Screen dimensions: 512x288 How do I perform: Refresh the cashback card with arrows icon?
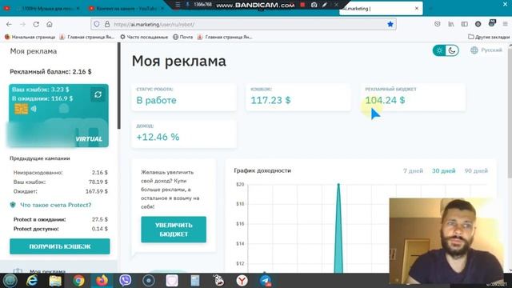pyautogui.click(x=98, y=94)
